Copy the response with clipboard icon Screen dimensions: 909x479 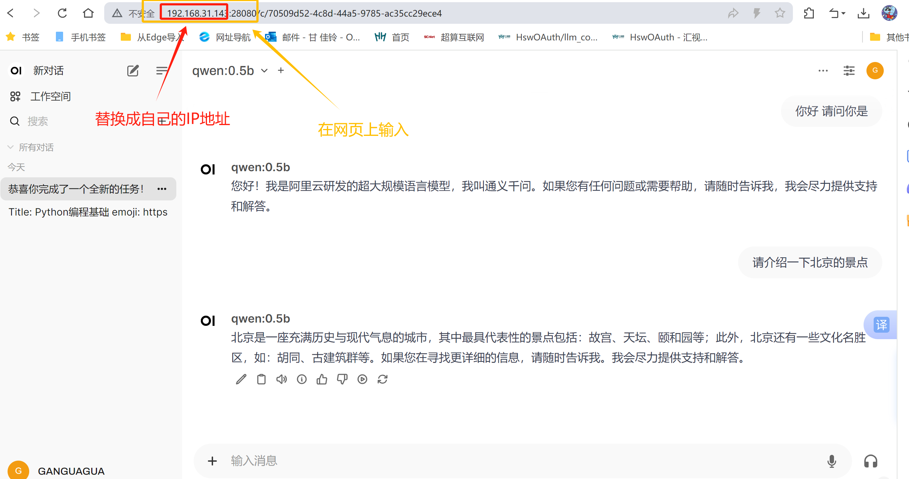click(x=261, y=379)
